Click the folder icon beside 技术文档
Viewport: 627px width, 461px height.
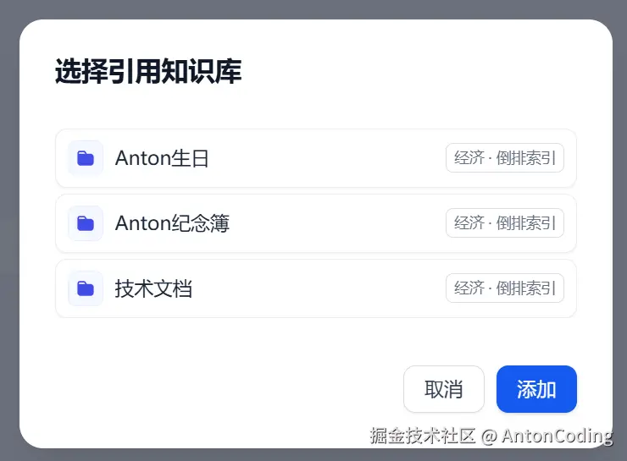tap(86, 288)
